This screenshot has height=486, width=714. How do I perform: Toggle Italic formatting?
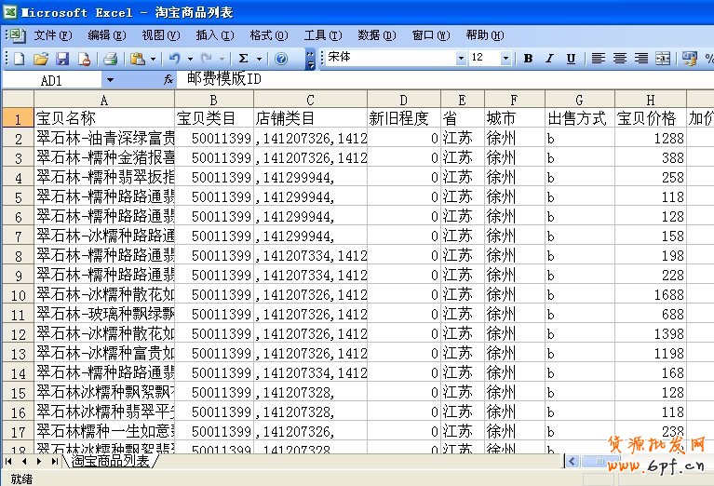[x=549, y=59]
